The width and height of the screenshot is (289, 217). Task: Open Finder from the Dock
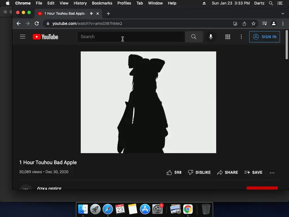coord(83,209)
